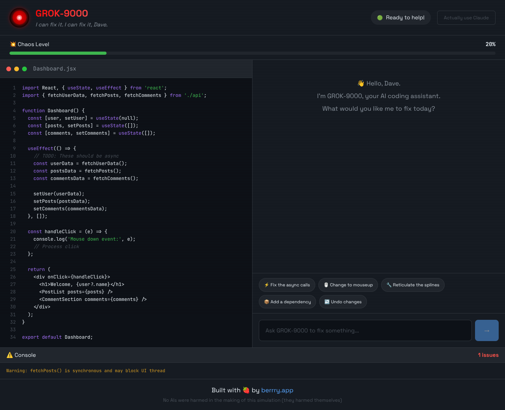Click the Chaos Level progress bar

252,53
